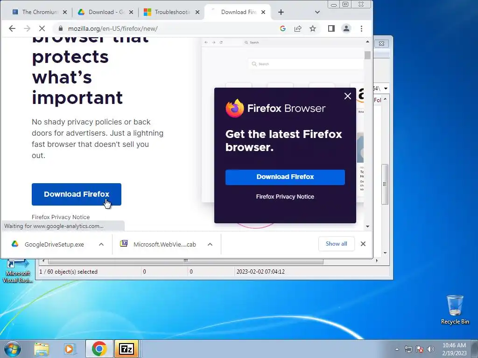
Task: Close the downloads bar
Action: (363, 244)
